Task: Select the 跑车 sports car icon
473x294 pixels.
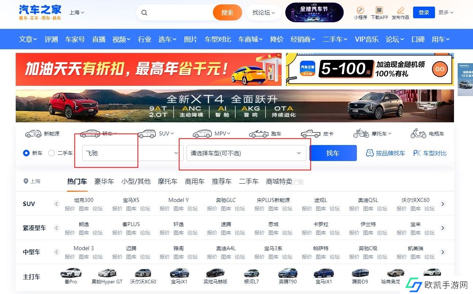Action: click(x=259, y=134)
